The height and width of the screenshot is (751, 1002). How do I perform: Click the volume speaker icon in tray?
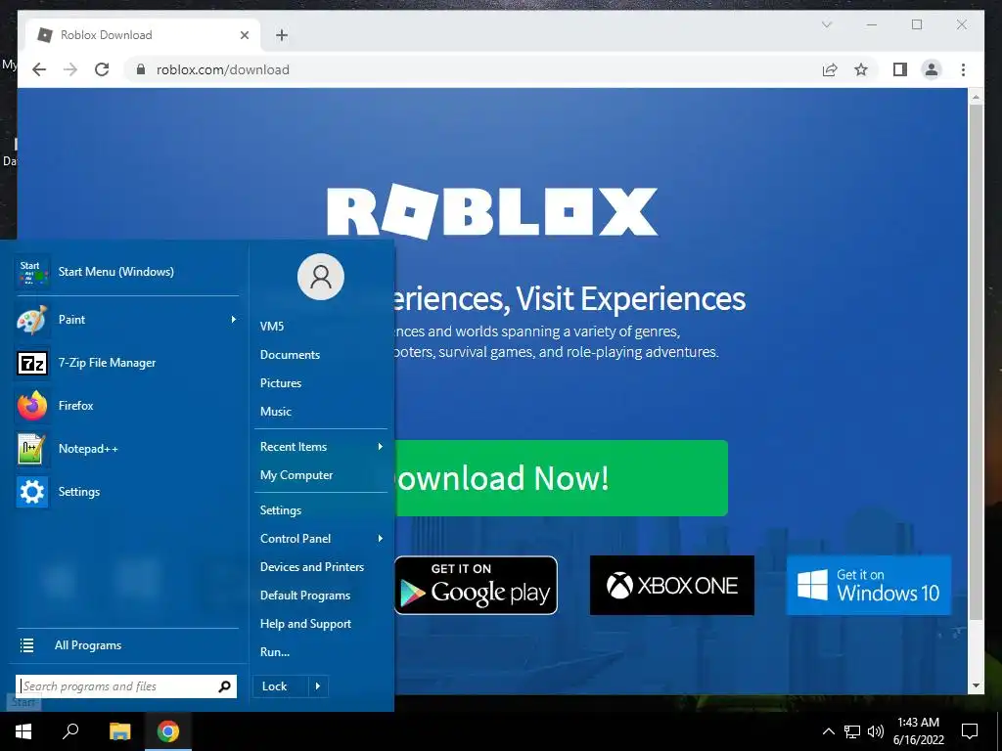click(x=876, y=731)
